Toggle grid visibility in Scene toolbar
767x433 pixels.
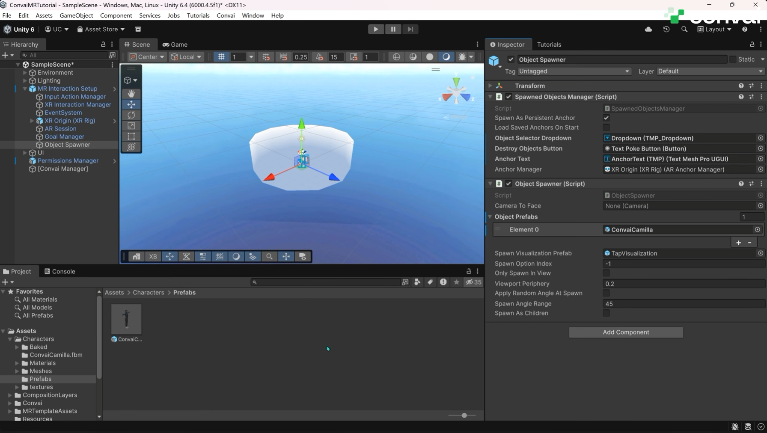pyautogui.click(x=221, y=57)
